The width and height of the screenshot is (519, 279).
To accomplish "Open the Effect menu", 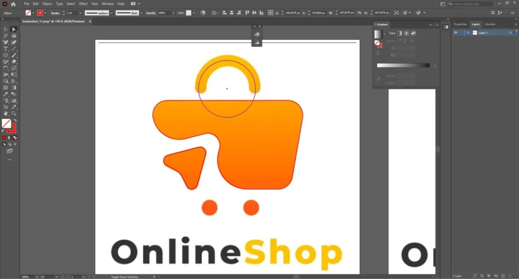I will click(x=83, y=4).
